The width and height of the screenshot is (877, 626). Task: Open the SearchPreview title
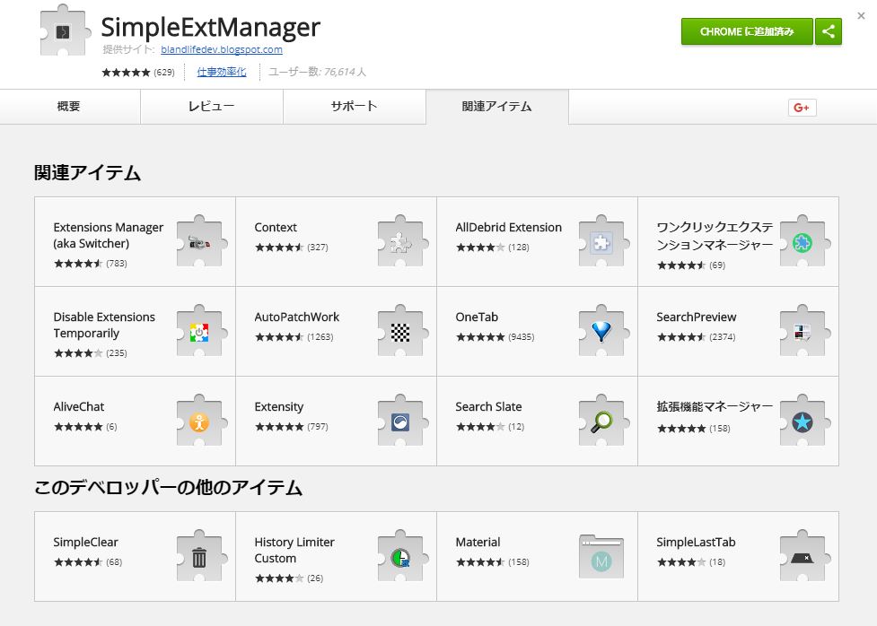[697, 317]
